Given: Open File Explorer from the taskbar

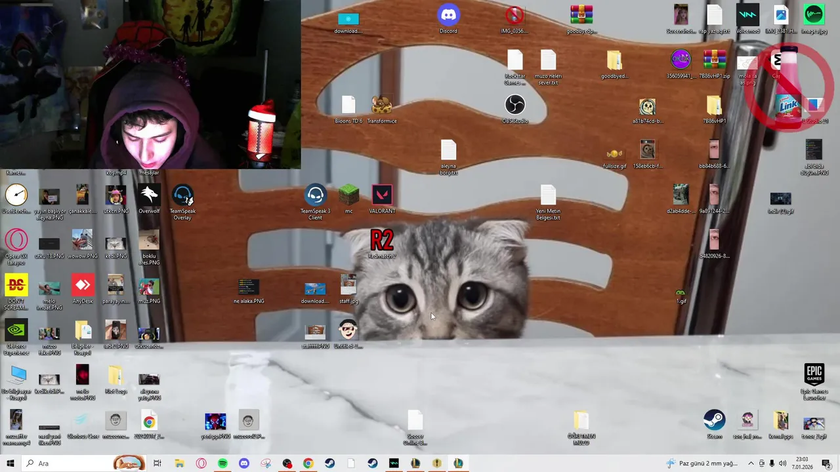Looking at the screenshot, I should click(x=179, y=463).
